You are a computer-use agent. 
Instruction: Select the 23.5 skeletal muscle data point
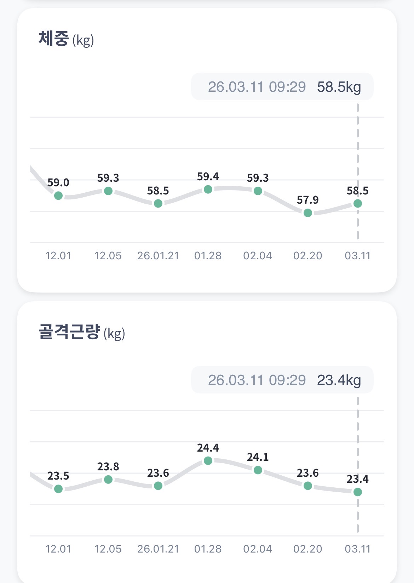(58, 489)
